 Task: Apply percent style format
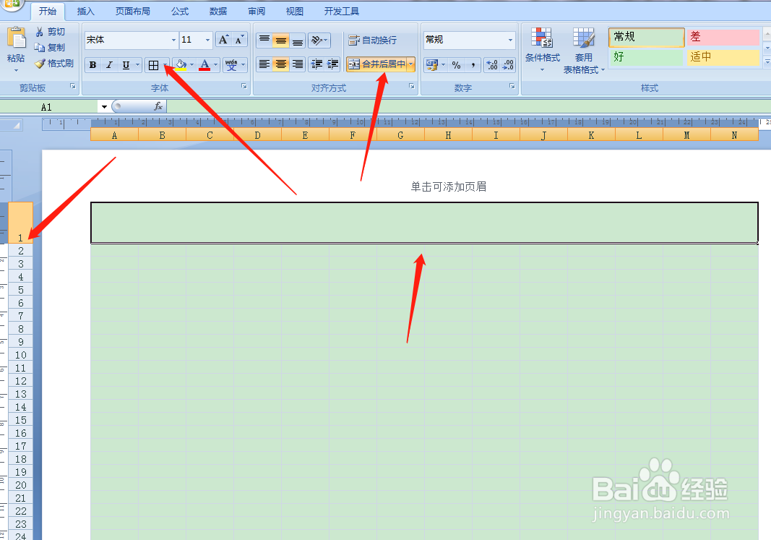click(x=456, y=65)
